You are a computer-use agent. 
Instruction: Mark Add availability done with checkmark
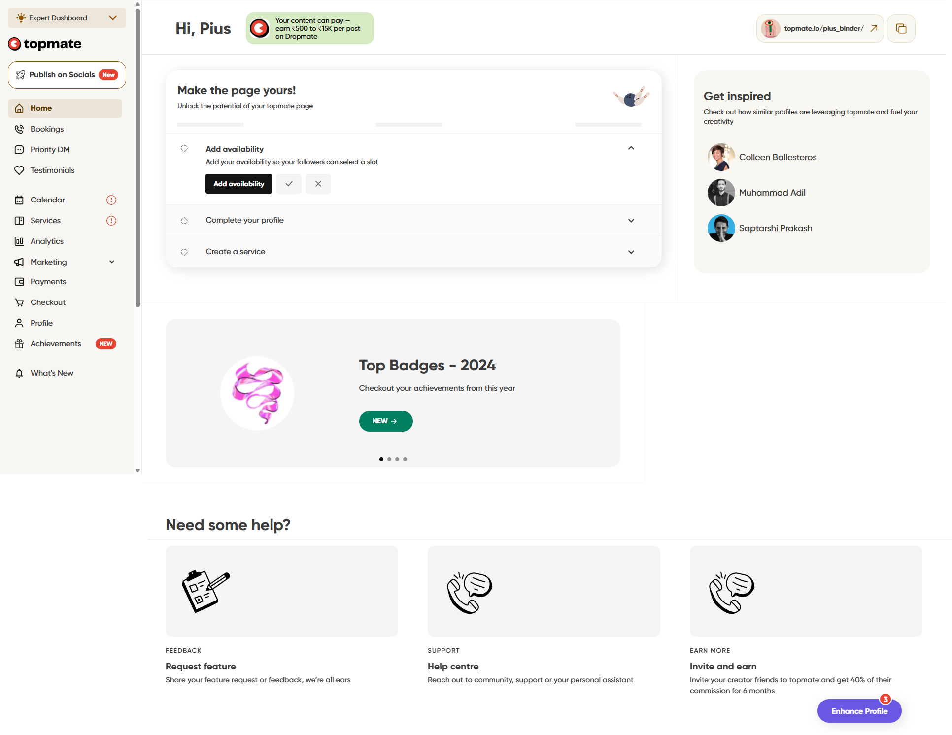click(x=289, y=184)
